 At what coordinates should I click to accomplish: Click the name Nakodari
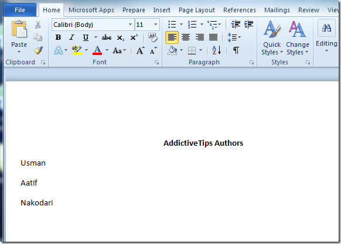37,202
